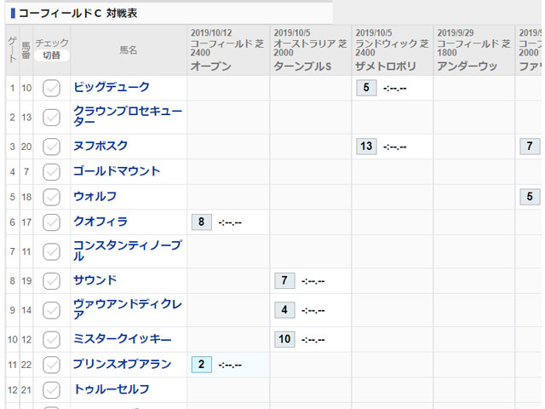Open the 2019/10/12 オープン race header
Image resolution: width=545 pixels, height=409 pixels.
click(210, 66)
